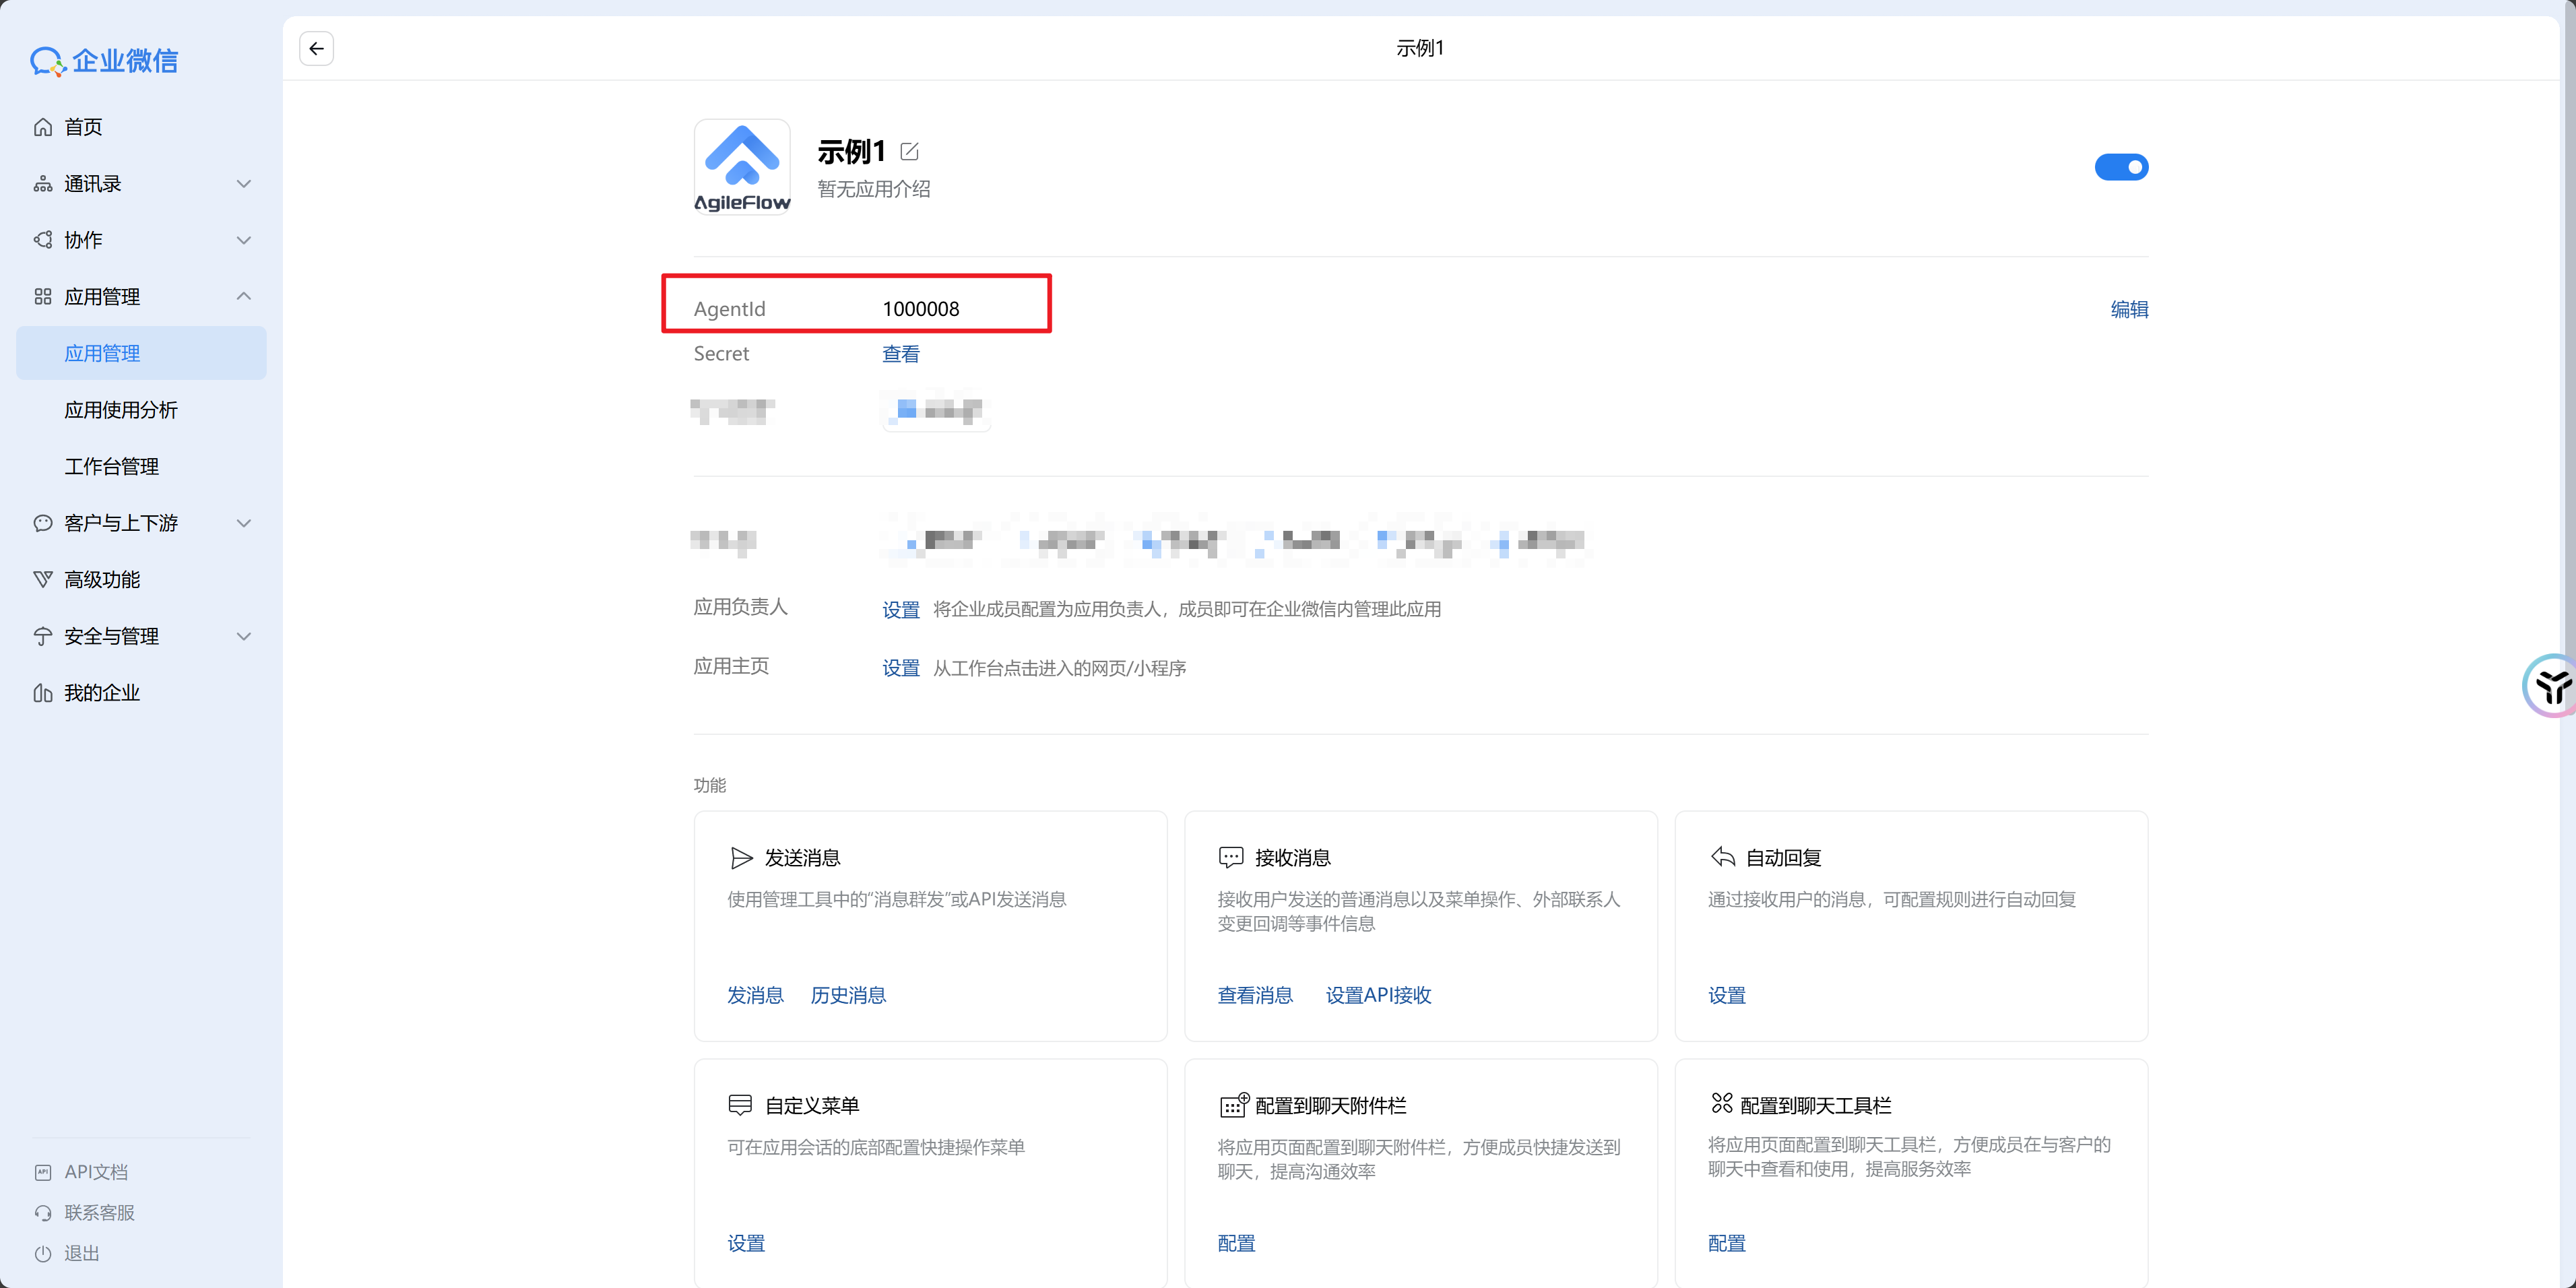Open API文档 at the sidebar bottom
Viewport: 2576px width, 1288px height.
[x=95, y=1172]
